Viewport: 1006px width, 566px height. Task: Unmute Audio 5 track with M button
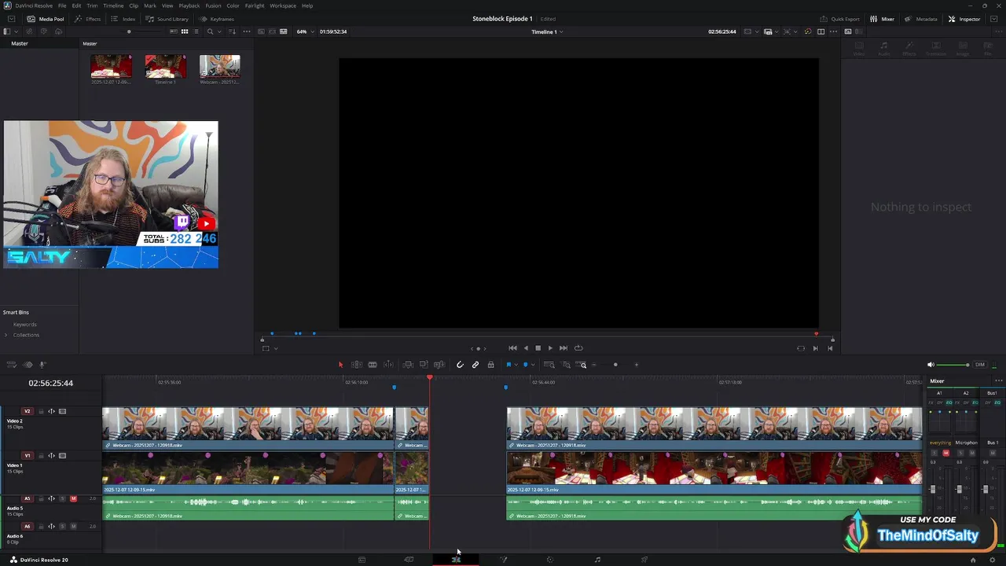click(x=73, y=498)
